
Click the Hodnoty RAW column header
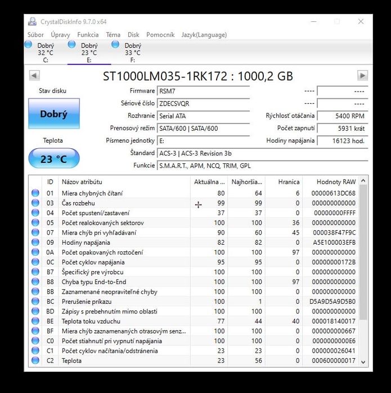330,182
